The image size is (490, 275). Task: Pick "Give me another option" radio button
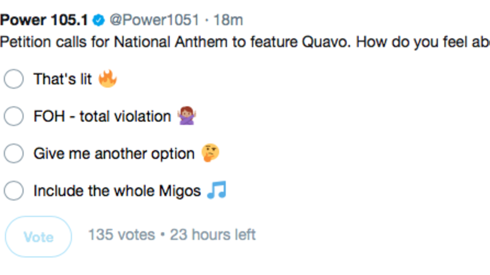pos(13,154)
